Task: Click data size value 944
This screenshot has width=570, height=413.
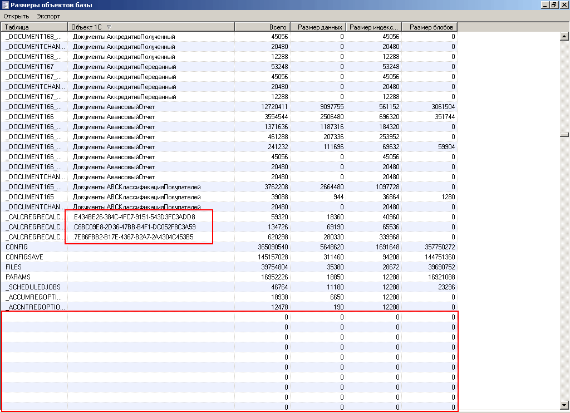Action: coord(338,196)
